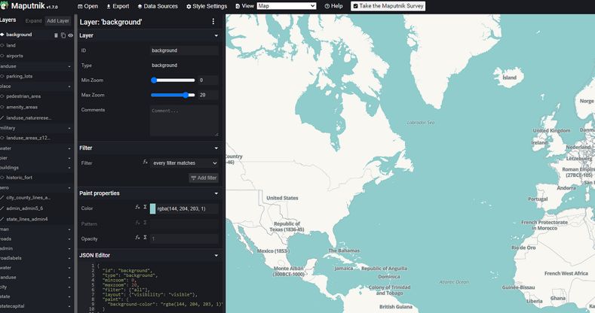Check the Take the Maputnik Survey box

[355, 6]
